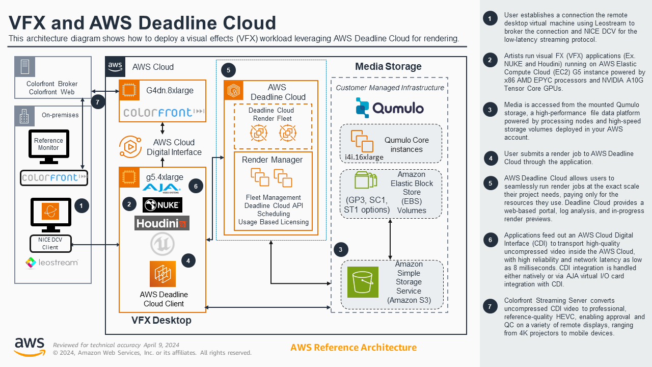Click the AJA Video Systems logo
The width and height of the screenshot is (652, 367).
[x=162, y=189]
